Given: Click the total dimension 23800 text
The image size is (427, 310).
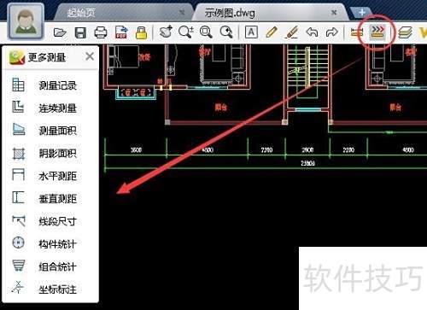Looking at the screenshot, I should 308,163.
